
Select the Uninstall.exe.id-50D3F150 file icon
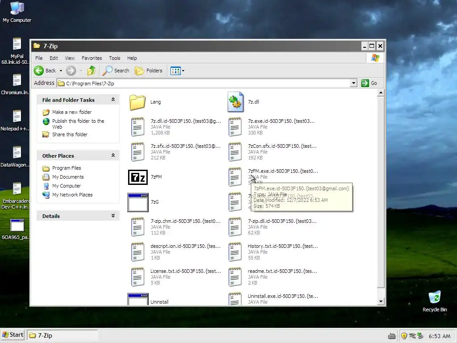click(235, 299)
